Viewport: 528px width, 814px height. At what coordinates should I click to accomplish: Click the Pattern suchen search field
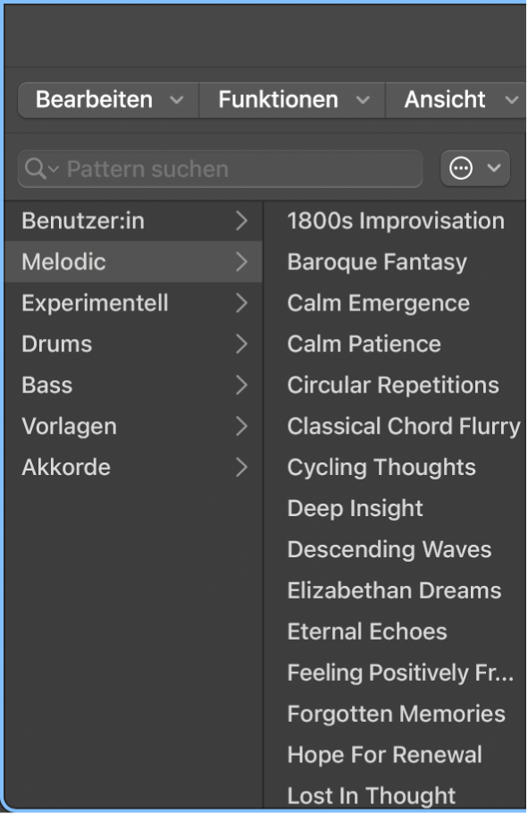tap(179, 168)
